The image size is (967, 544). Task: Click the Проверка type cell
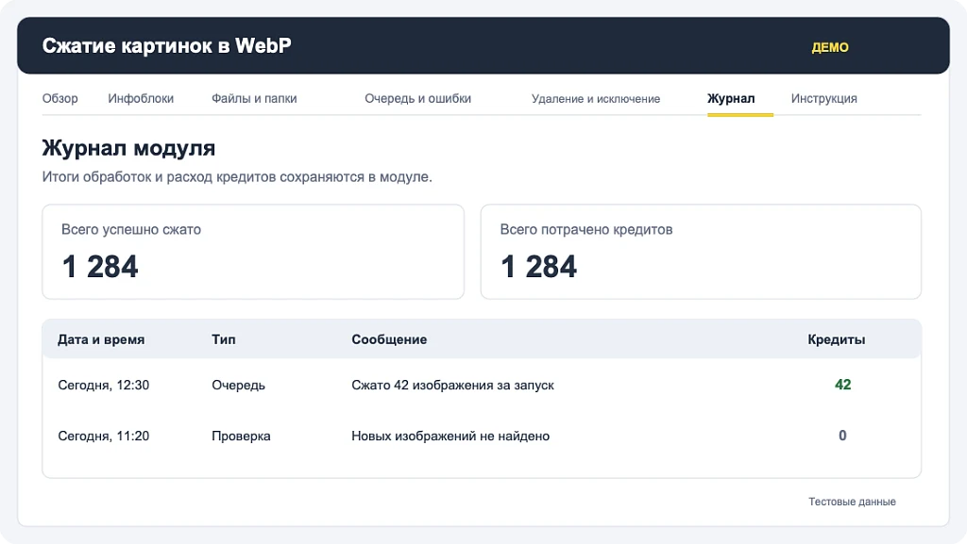[x=241, y=437]
